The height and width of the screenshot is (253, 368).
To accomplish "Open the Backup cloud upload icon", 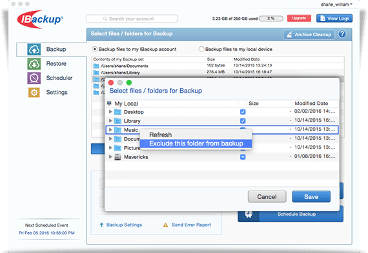I will 34,50.
